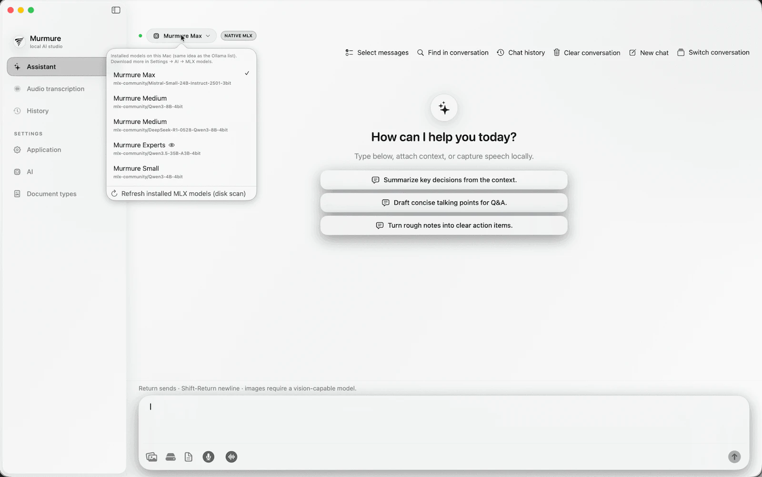Screen dimensions: 762x477
Task: Click the audio waveform button
Action: 231,457
